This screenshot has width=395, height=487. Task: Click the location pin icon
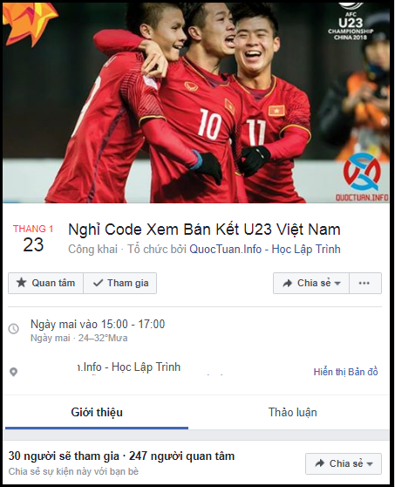14,372
